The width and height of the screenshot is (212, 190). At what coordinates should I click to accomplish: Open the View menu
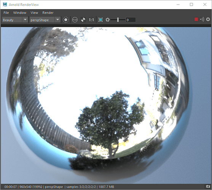34,13
